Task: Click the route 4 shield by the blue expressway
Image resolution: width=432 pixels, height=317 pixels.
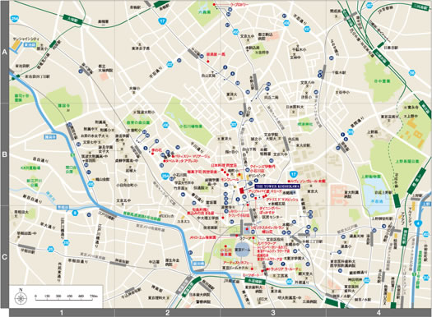Action: [x=418, y=223]
